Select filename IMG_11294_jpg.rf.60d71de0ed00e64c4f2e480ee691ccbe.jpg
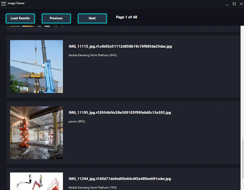The image size is (244, 190). pyautogui.click(x=120, y=179)
